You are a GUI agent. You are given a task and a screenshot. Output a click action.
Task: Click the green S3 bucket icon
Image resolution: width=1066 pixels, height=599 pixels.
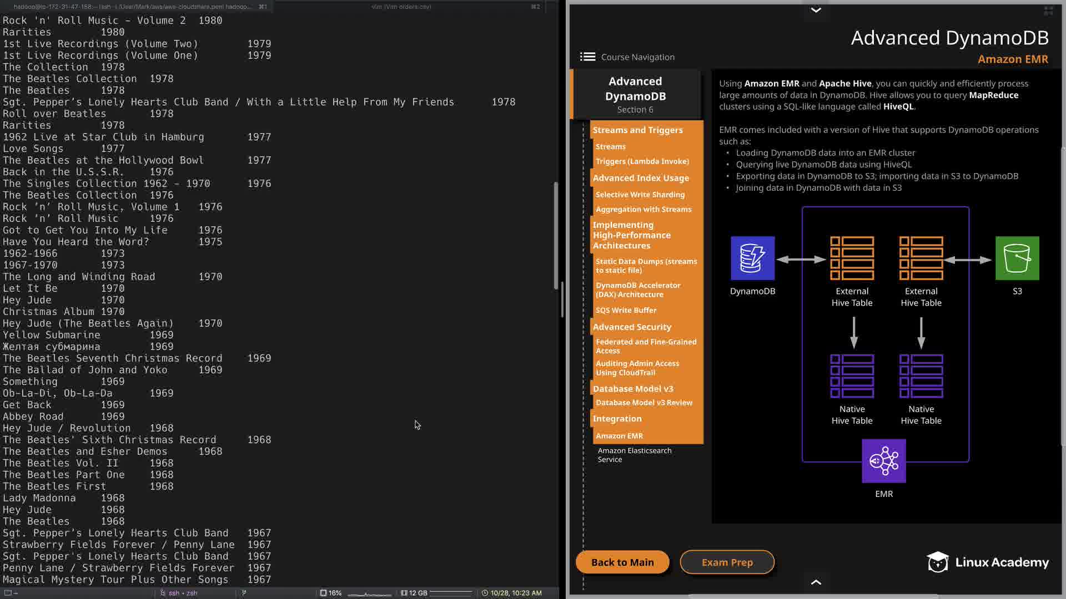click(1017, 258)
